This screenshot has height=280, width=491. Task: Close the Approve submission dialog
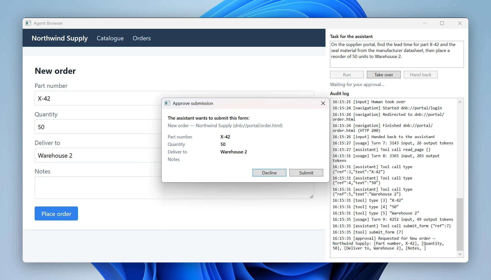[x=323, y=103]
